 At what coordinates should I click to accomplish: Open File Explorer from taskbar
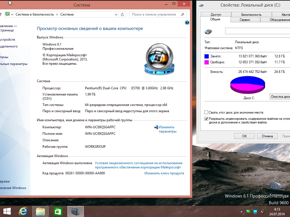(x=40, y=211)
